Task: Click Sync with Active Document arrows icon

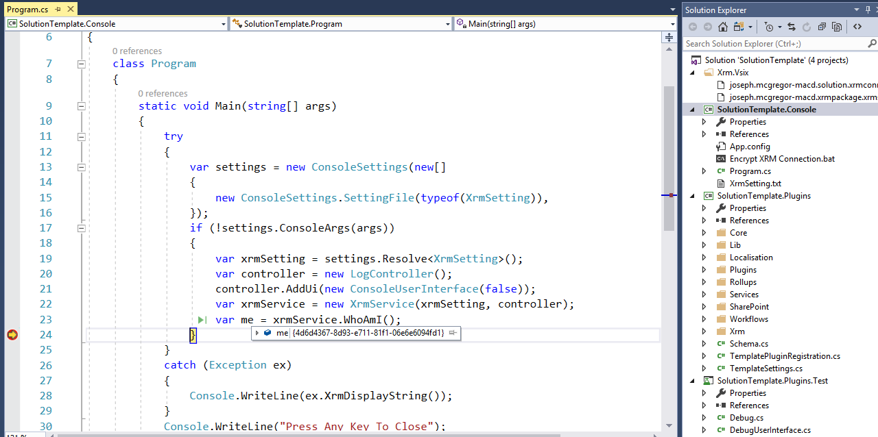Action: (791, 27)
